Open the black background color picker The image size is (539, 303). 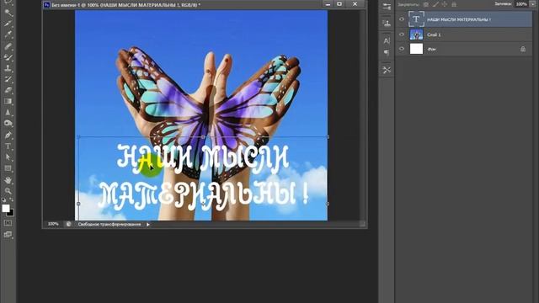click(x=11, y=213)
